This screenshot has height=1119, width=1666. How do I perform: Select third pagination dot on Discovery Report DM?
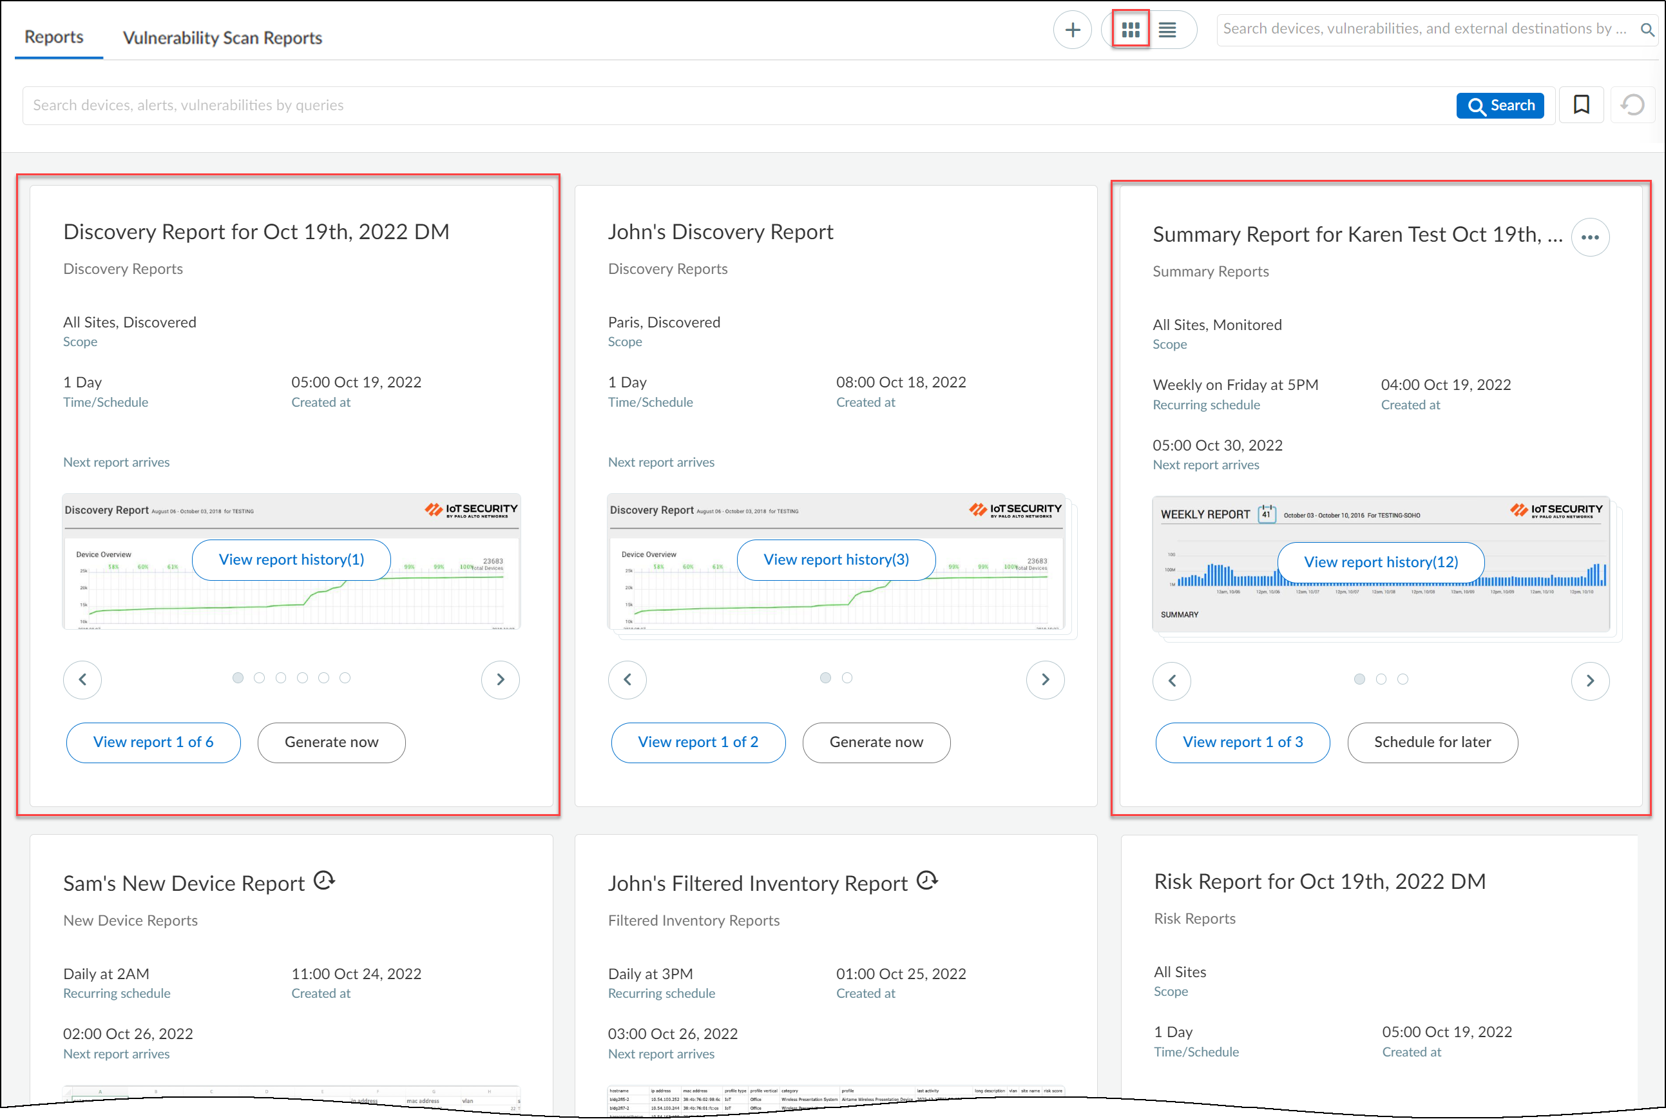click(x=281, y=678)
